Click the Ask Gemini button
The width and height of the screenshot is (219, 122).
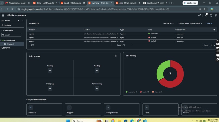tap(190, 3)
